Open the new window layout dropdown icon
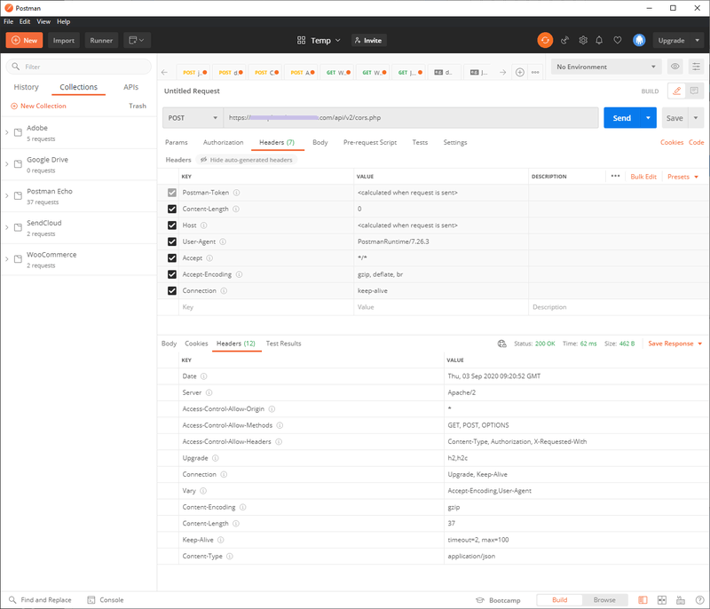710x609 pixels. [x=137, y=40]
